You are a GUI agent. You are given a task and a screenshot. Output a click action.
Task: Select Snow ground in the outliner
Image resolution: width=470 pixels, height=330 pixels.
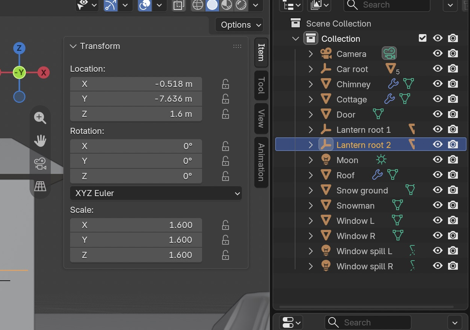tap(362, 190)
